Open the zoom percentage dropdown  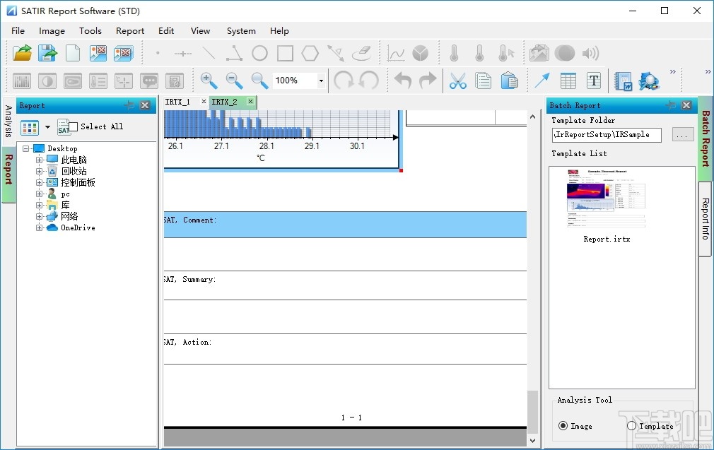coord(320,81)
